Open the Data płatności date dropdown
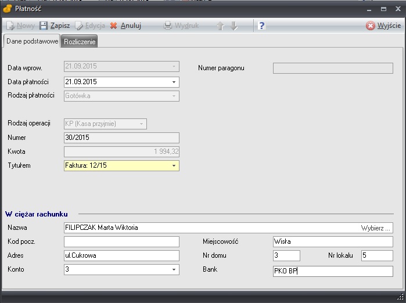This screenshot has height=303, width=406. point(174,82)
